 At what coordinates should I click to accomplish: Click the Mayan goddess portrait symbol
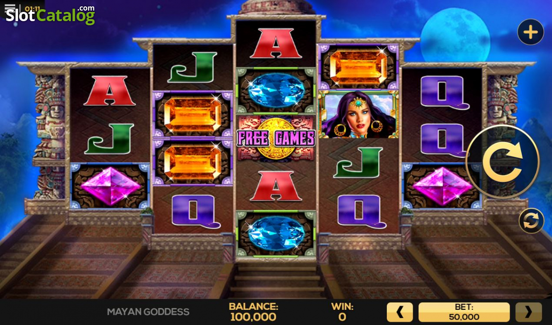click(358, 114)
